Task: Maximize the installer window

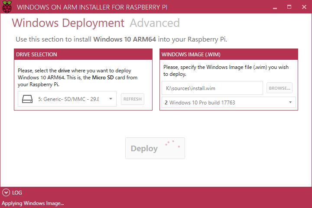Action: tap(289, 7)
